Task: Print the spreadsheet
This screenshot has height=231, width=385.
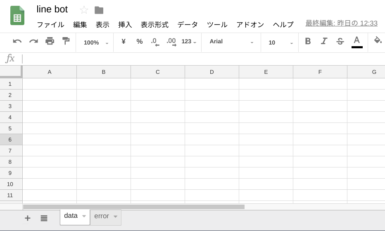Action: [50, 41]
